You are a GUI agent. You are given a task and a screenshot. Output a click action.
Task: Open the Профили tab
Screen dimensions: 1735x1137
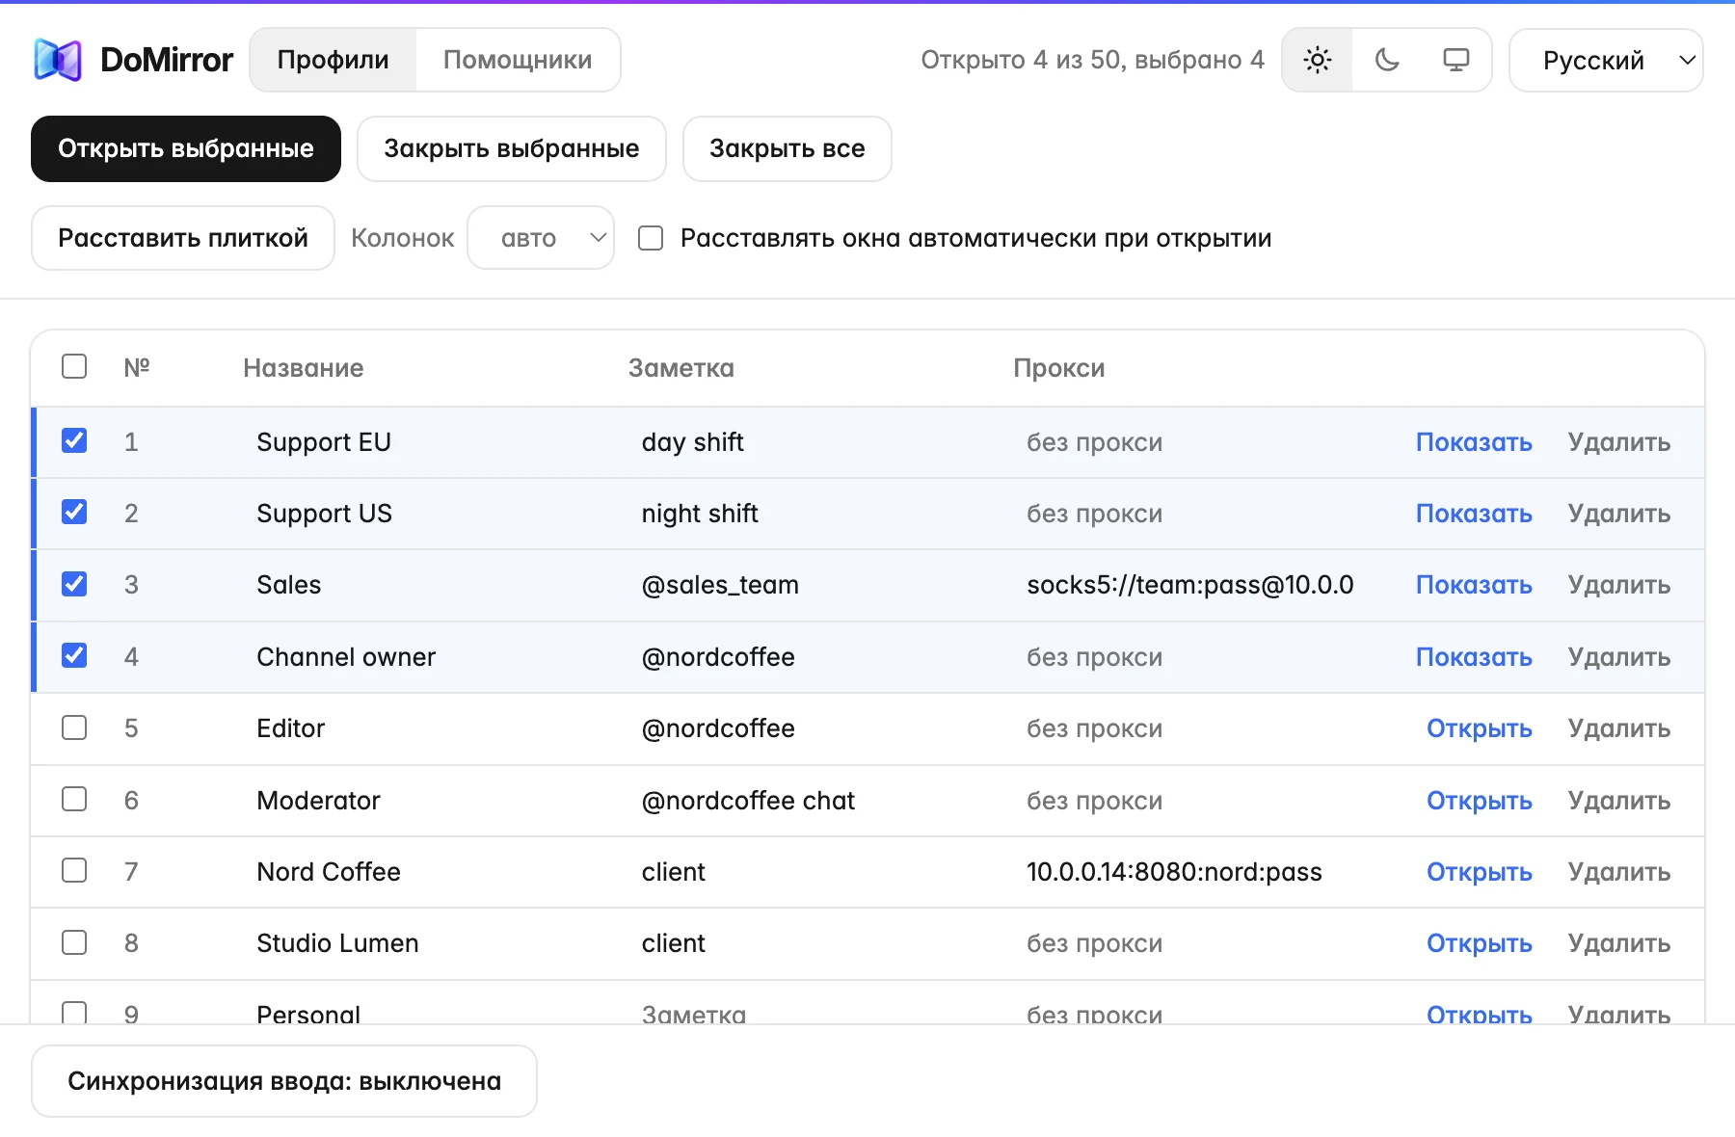click(x=333, y=60)
